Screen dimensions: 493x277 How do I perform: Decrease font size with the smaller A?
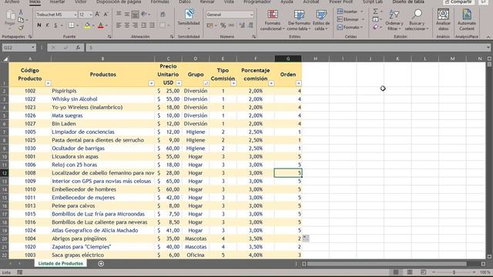106,15
